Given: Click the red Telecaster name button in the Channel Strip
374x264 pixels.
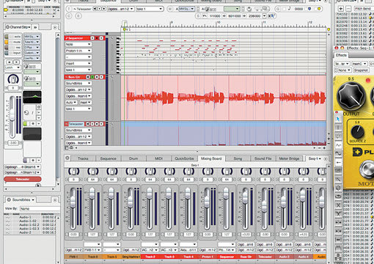Looking at the screenshot, I should tap(23, 179).
